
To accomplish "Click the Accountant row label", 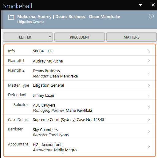I will pyautogui.click(x=18, y=144).
